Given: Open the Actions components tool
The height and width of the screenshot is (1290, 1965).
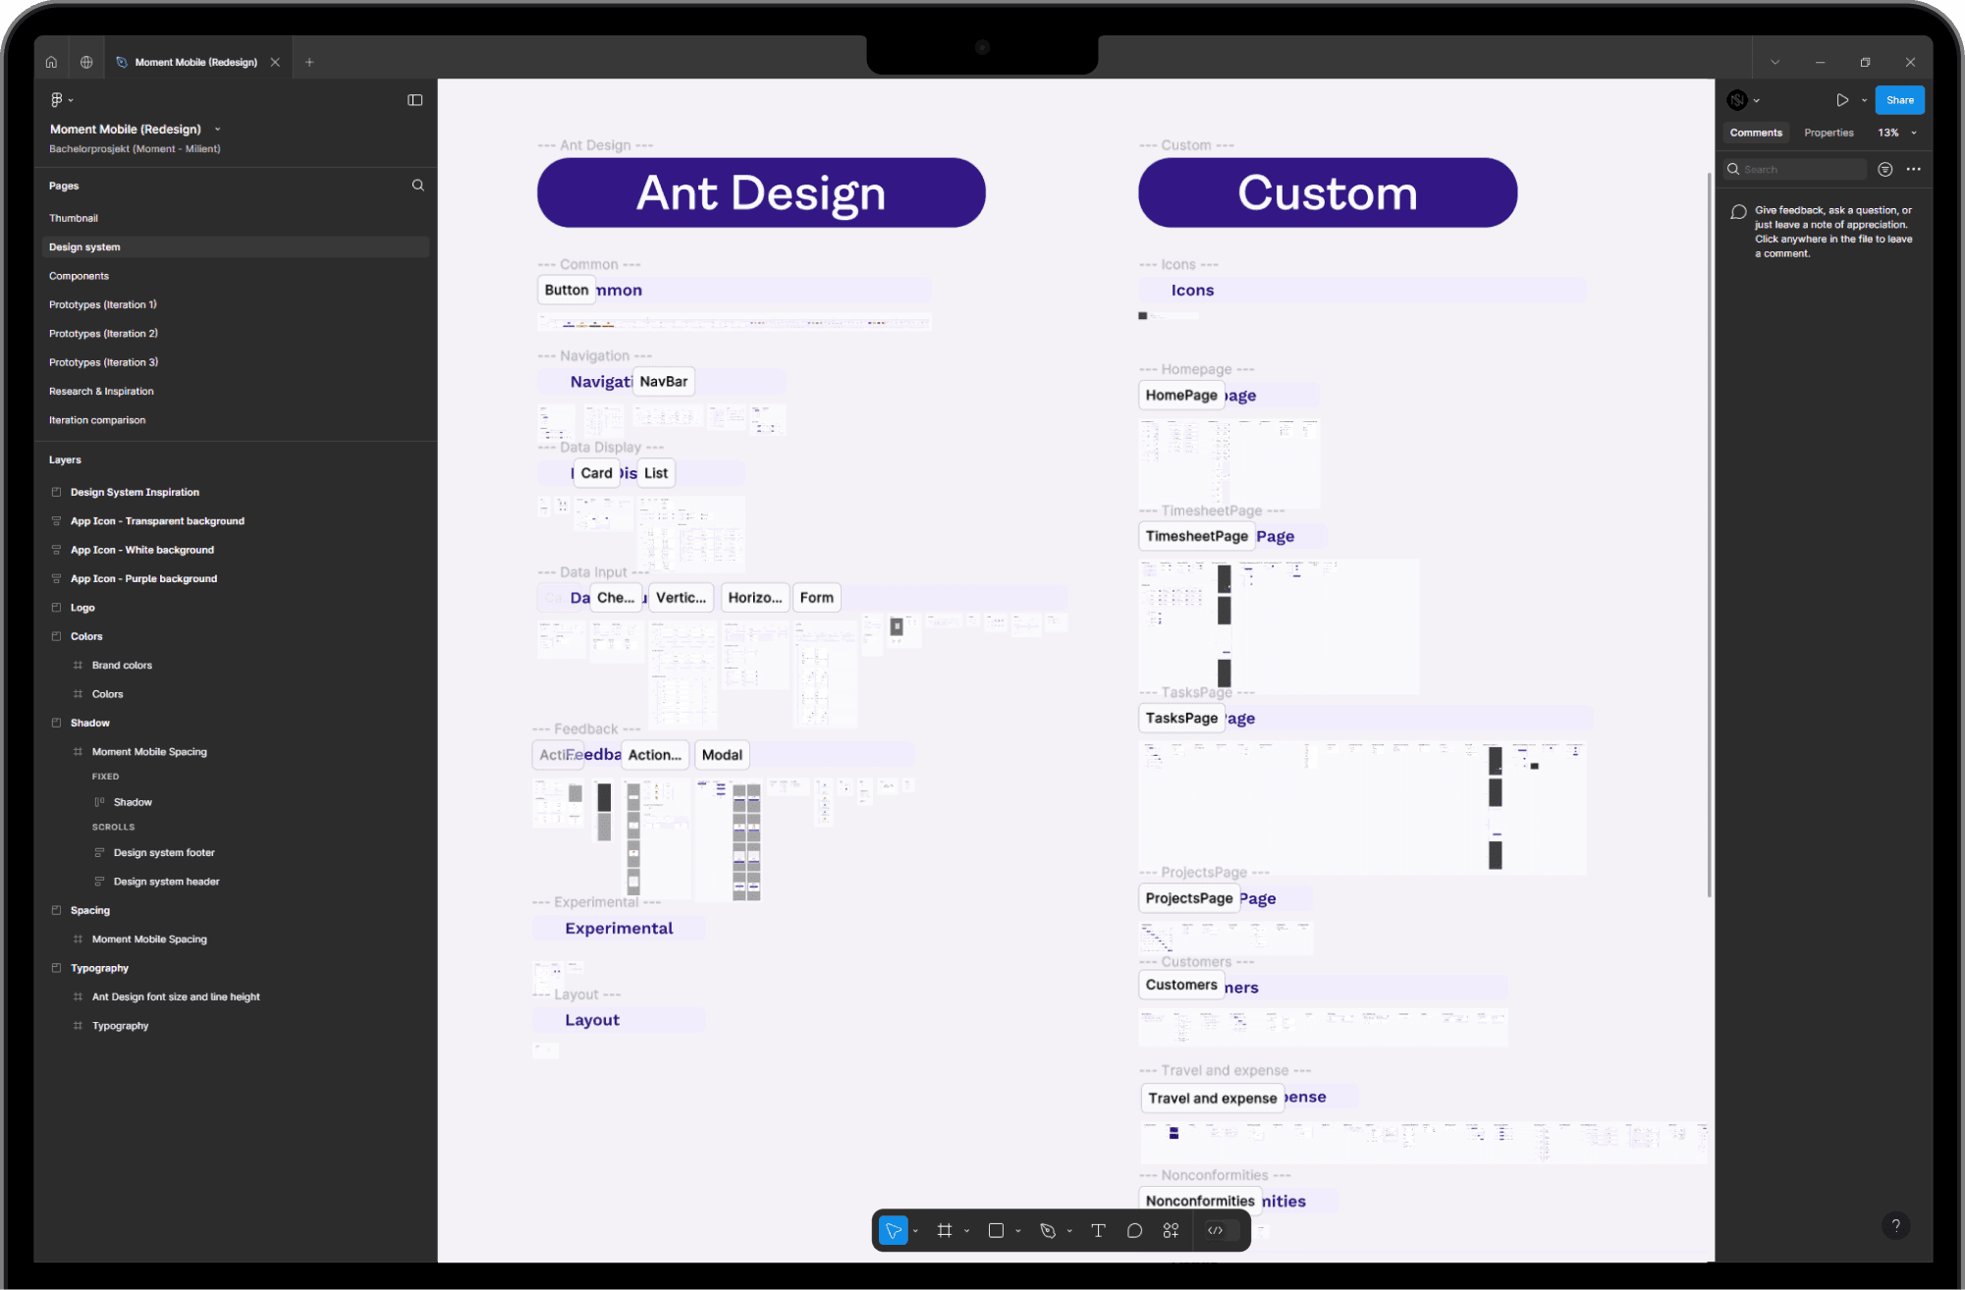Looking at the screenshot, I should (x=1171, y=1230).
